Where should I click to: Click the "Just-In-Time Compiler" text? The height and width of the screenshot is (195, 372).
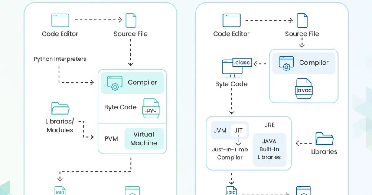tap(230, 154)
